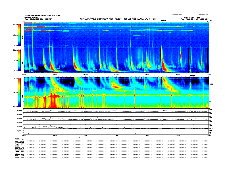Click the RAD2 vertical axis label

(22, 38)
